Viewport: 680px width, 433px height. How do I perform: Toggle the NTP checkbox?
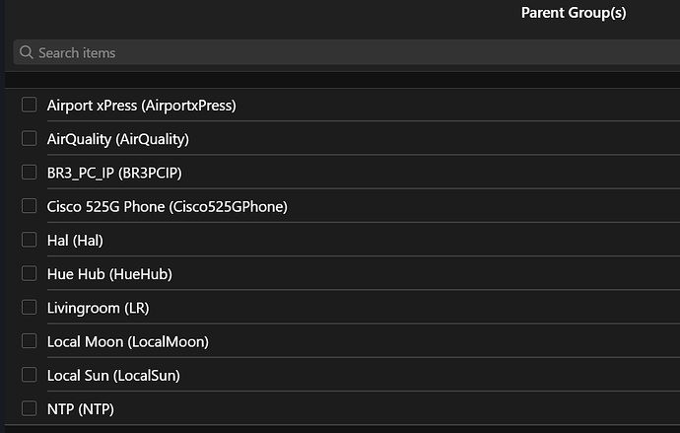[x=30, y=408]
